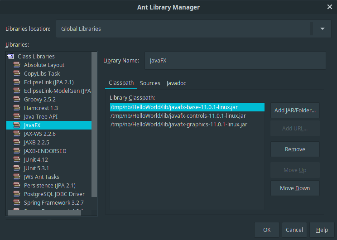Click the Absolute Layout library icon
The width and height of the screenshot is (337, 240).
coord(17,65)
